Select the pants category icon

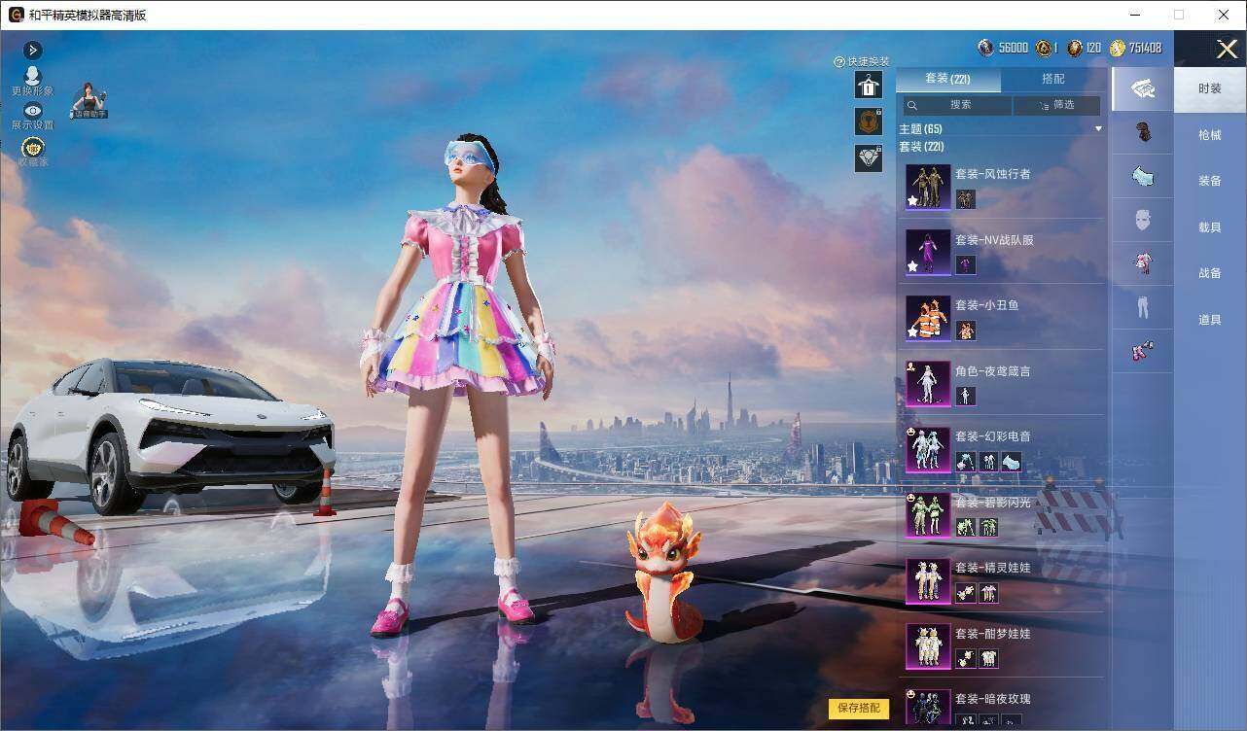point(1143,307)
